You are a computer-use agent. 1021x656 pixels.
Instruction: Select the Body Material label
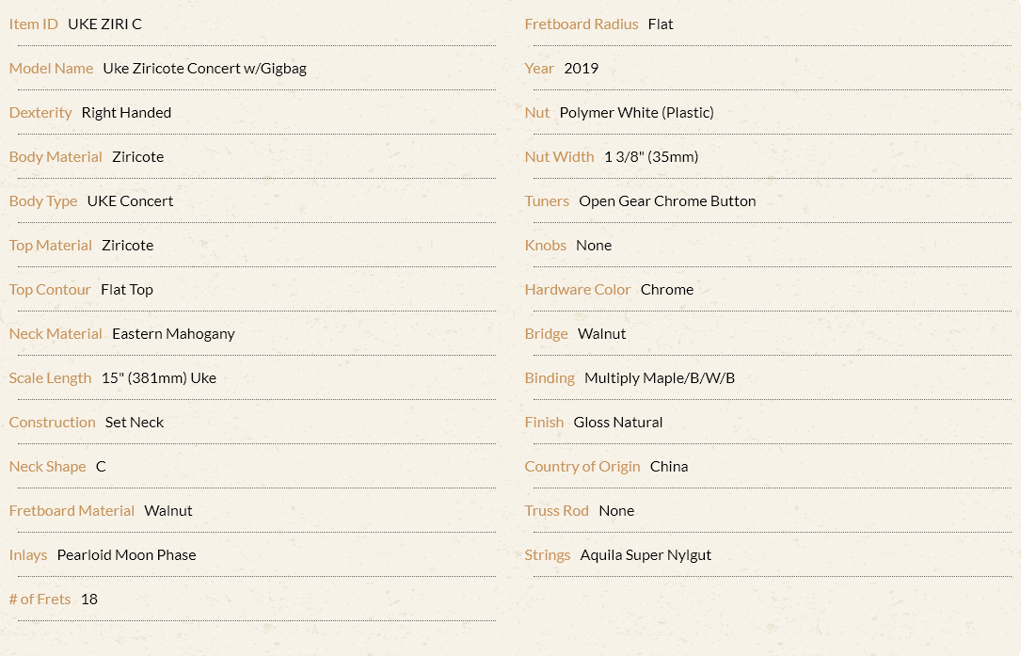56,157
